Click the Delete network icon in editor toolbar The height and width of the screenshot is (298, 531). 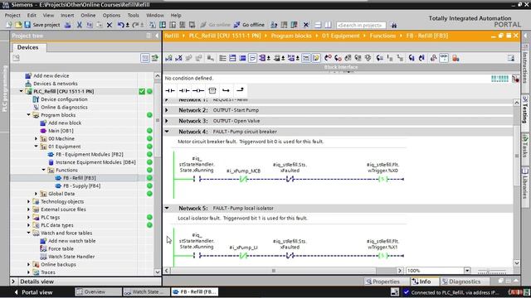(178, 58)
